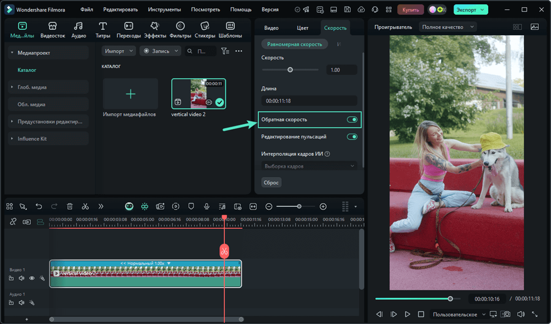Click the headset support icon
Screen dimensions: 551x324
point(375,10)
